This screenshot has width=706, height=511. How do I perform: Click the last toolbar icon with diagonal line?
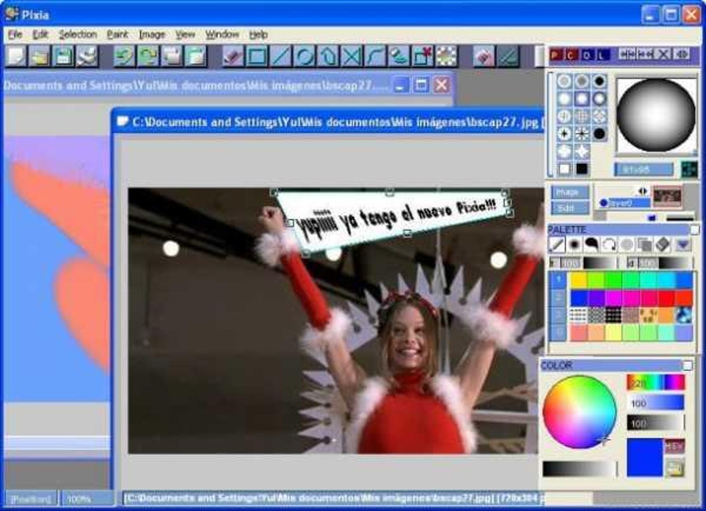508,57
